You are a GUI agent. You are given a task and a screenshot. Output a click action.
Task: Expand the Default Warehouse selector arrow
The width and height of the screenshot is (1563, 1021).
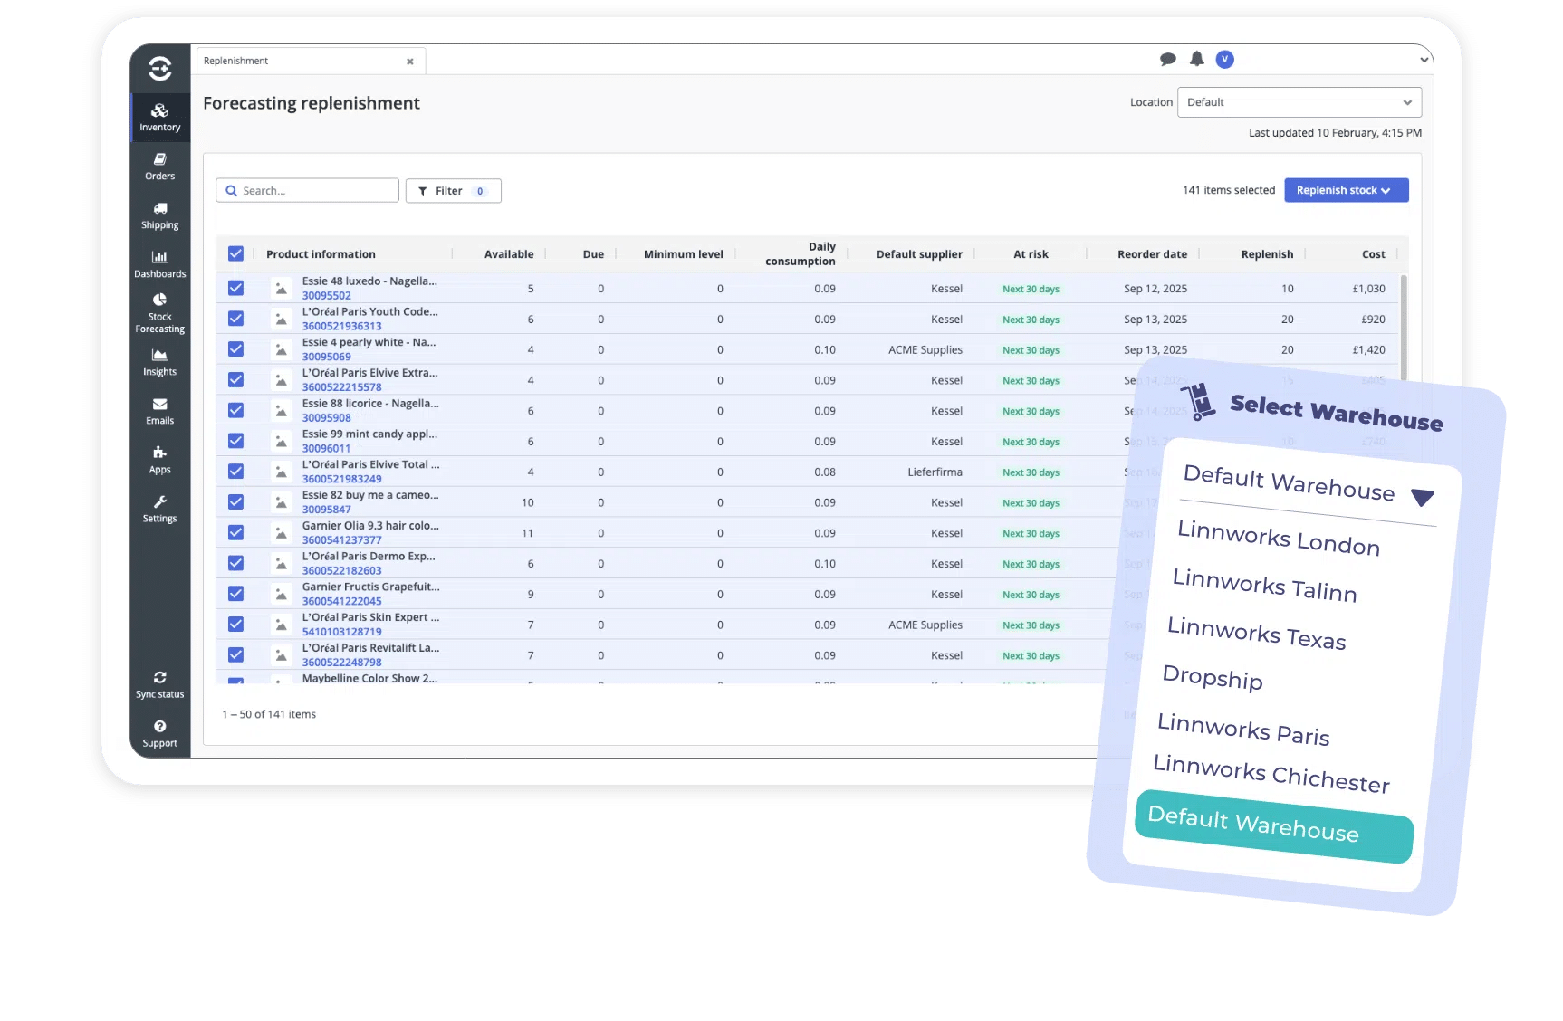(1422, 497)
